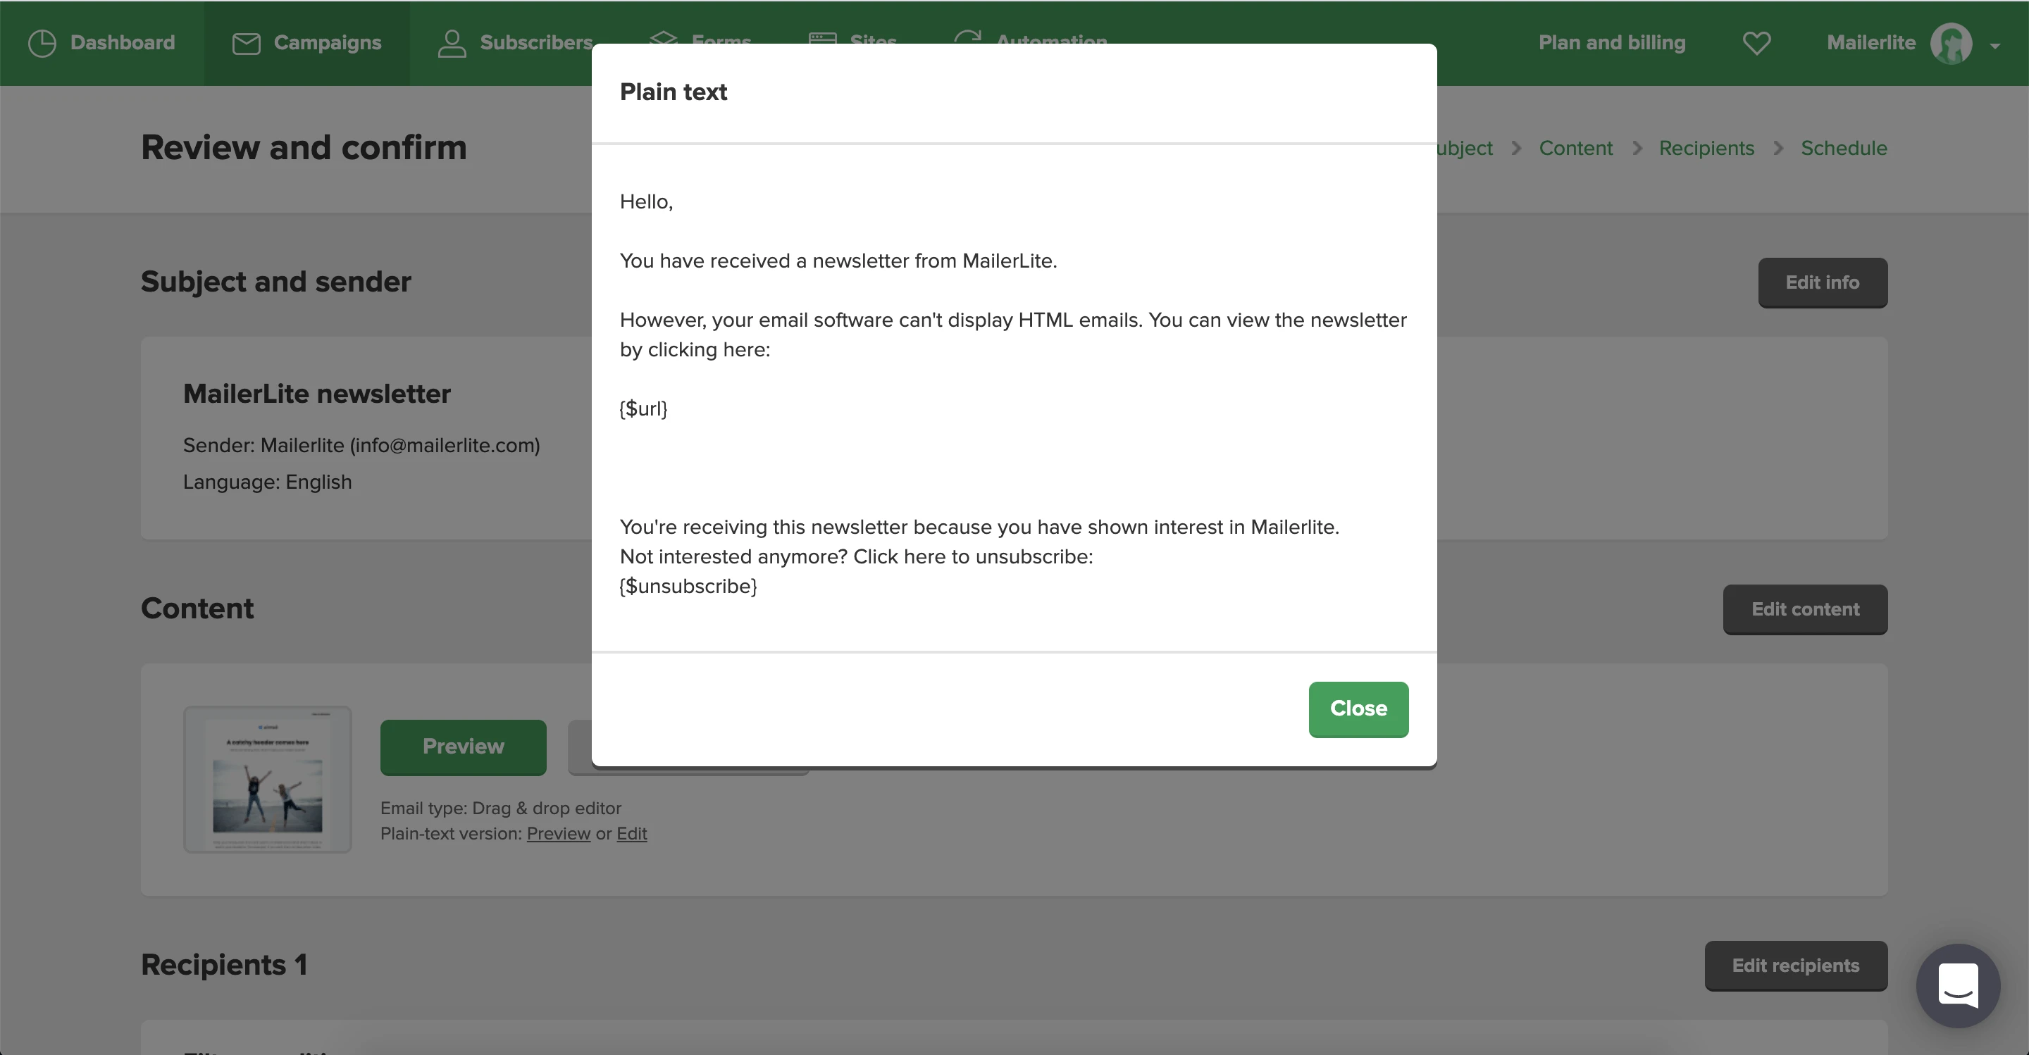Click the Subscribers person icon
The width and height of the screenshot is (2029, 1055).
(x=452, y=43)
